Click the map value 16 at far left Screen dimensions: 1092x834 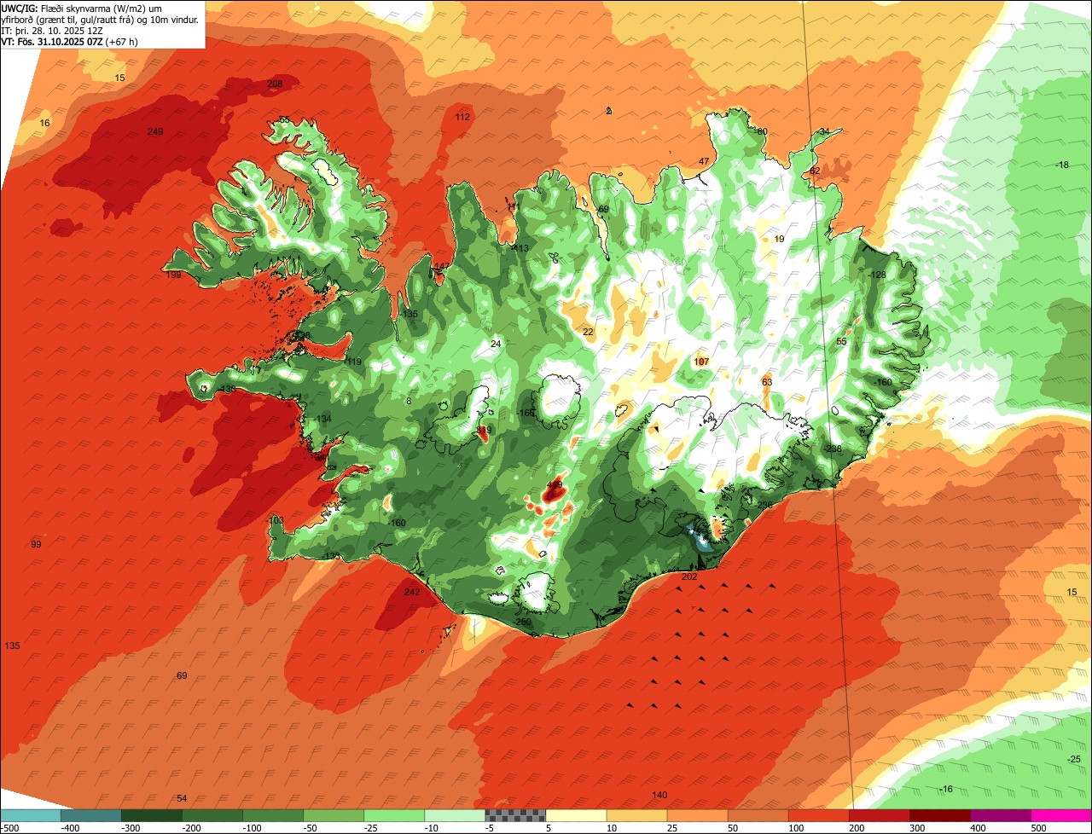pyautogui.click(x=45, y=124)
